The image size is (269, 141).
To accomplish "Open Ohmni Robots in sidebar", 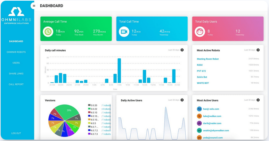I will pyautogui.click(x=16, y=52).
